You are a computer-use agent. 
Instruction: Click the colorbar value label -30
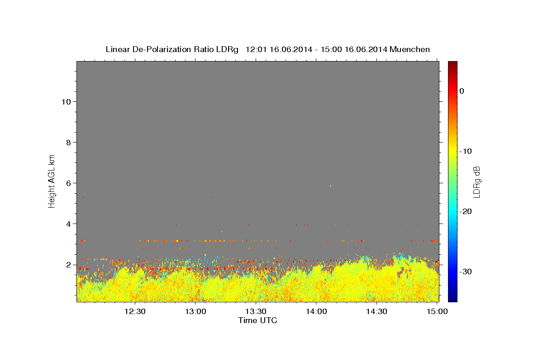coord(466,271)
